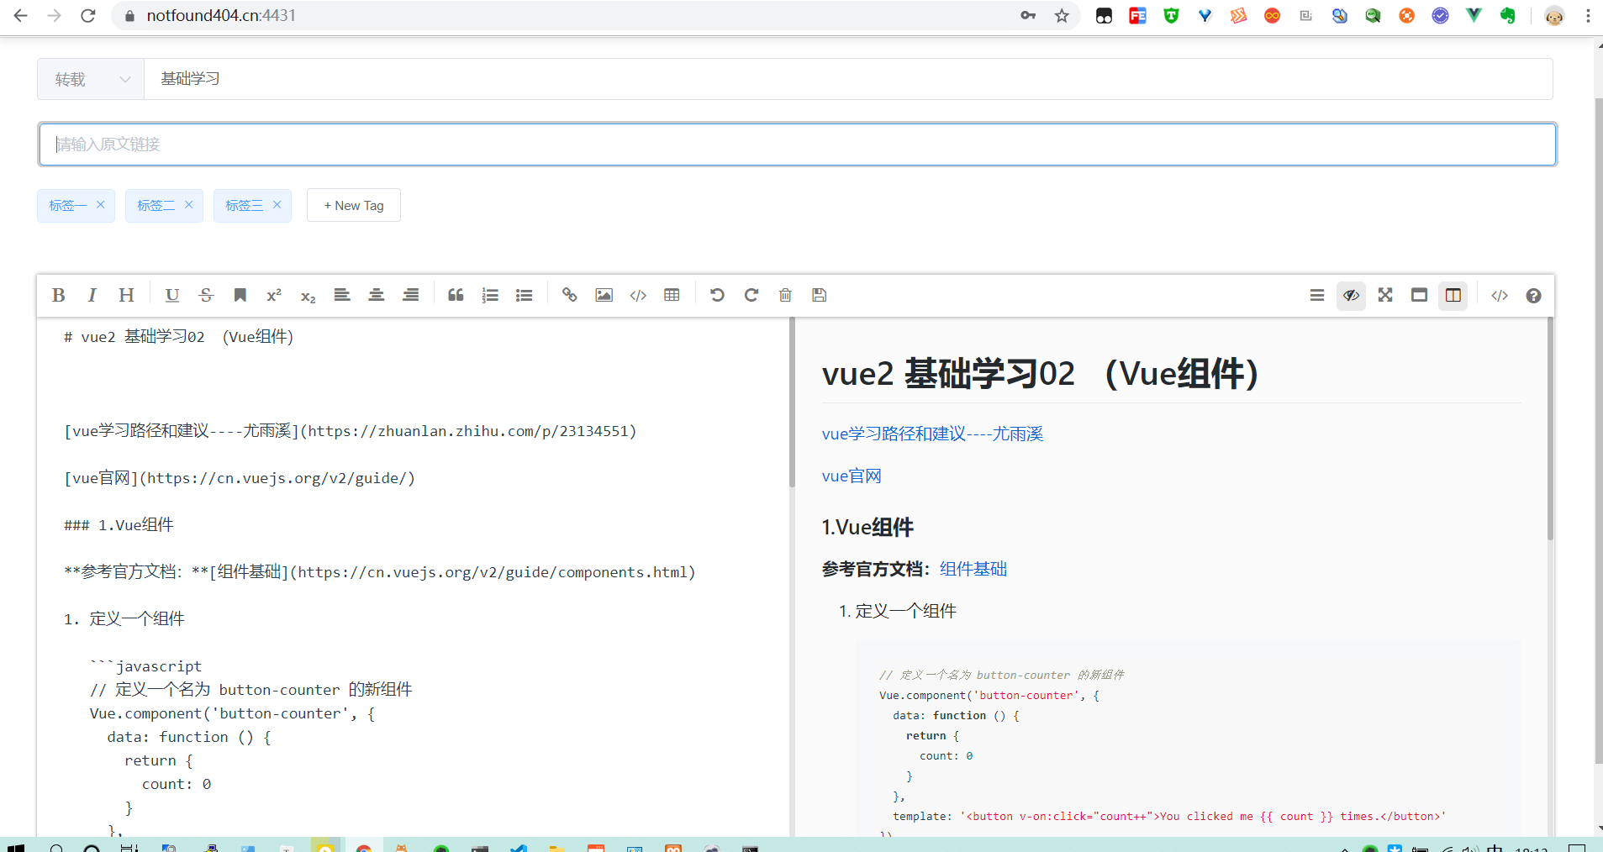This screenshot has height=852, width=1603.
Task: Clear content with trash icon
Action: (785, 295)
